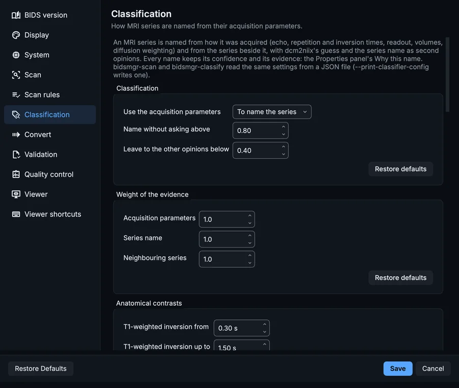The image size is (459, 388).
Task: Select Scan in the sidebar
Action: [x=50, y=75]
